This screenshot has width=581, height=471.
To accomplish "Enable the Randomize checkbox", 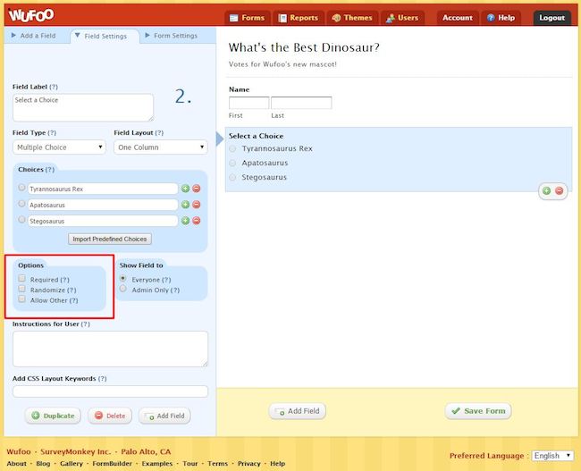I will tap(21, 289).
